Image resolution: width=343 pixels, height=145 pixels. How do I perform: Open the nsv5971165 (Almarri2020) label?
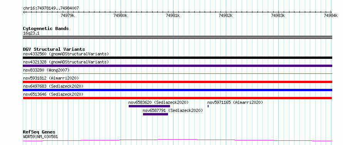(235, 102)
